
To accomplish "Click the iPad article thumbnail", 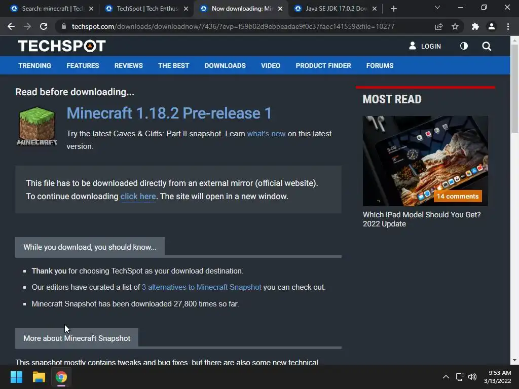I will click(425, 161).
